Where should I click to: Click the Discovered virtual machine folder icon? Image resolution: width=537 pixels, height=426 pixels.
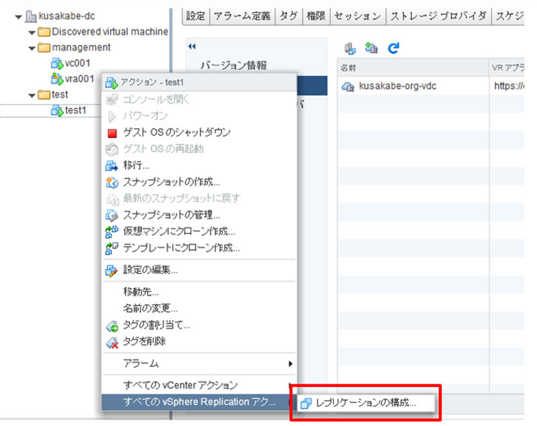pos(44,32)
